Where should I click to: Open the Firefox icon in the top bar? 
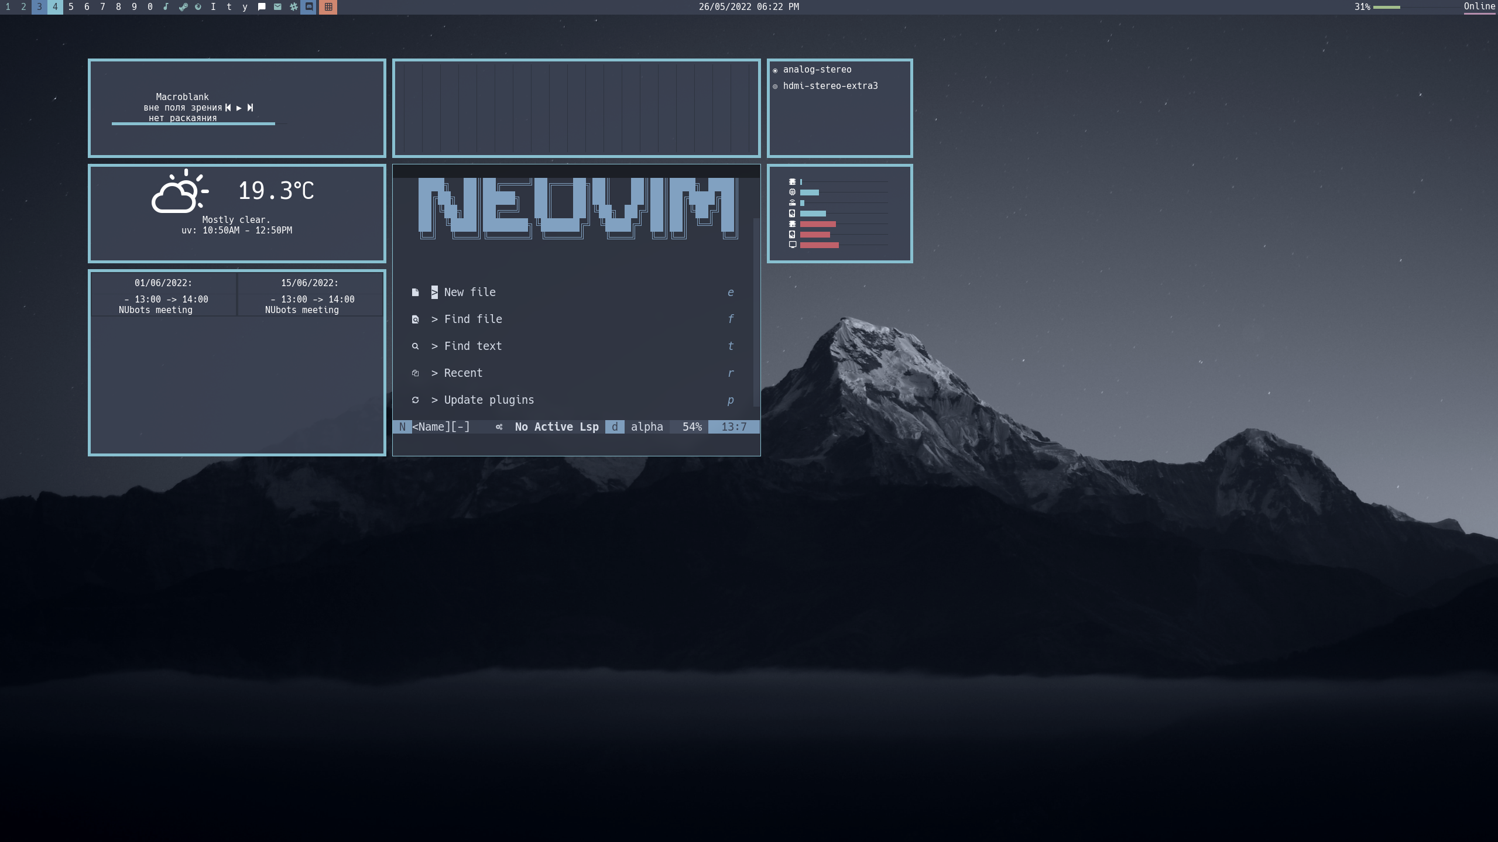point(198,7)
